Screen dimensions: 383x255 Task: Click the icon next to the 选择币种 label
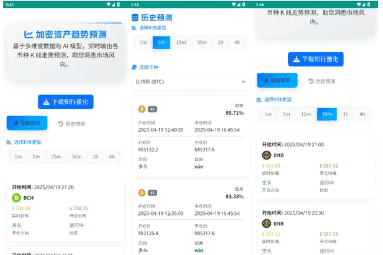point(134,67)
